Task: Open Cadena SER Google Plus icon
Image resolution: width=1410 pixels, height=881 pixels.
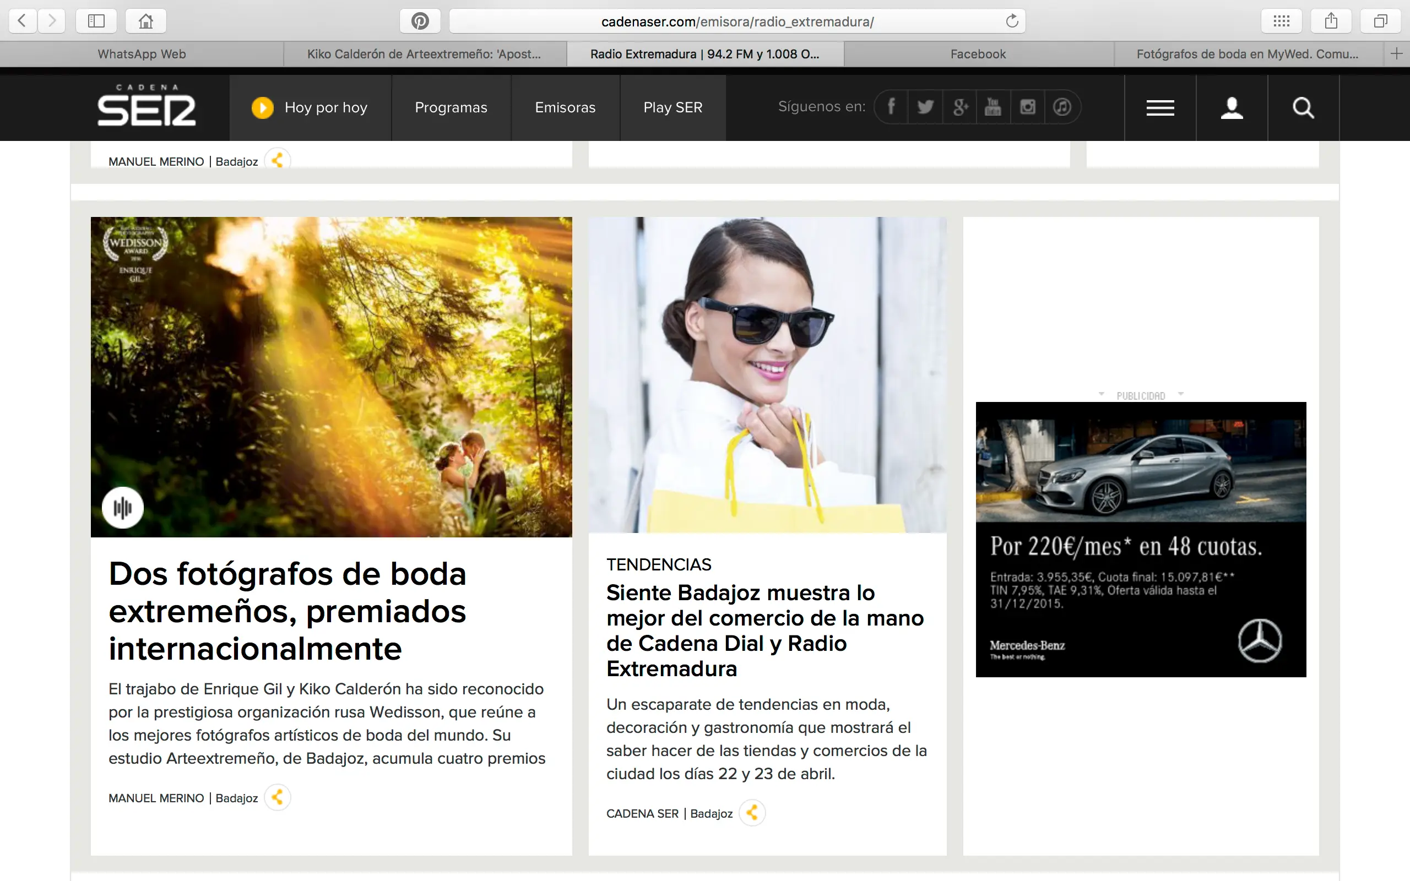Action: (x=959, y=107)
